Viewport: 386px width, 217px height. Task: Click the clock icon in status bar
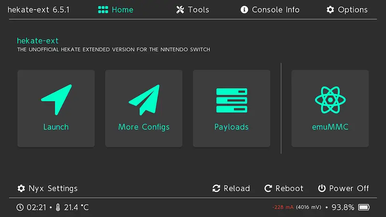pos(20,207)
